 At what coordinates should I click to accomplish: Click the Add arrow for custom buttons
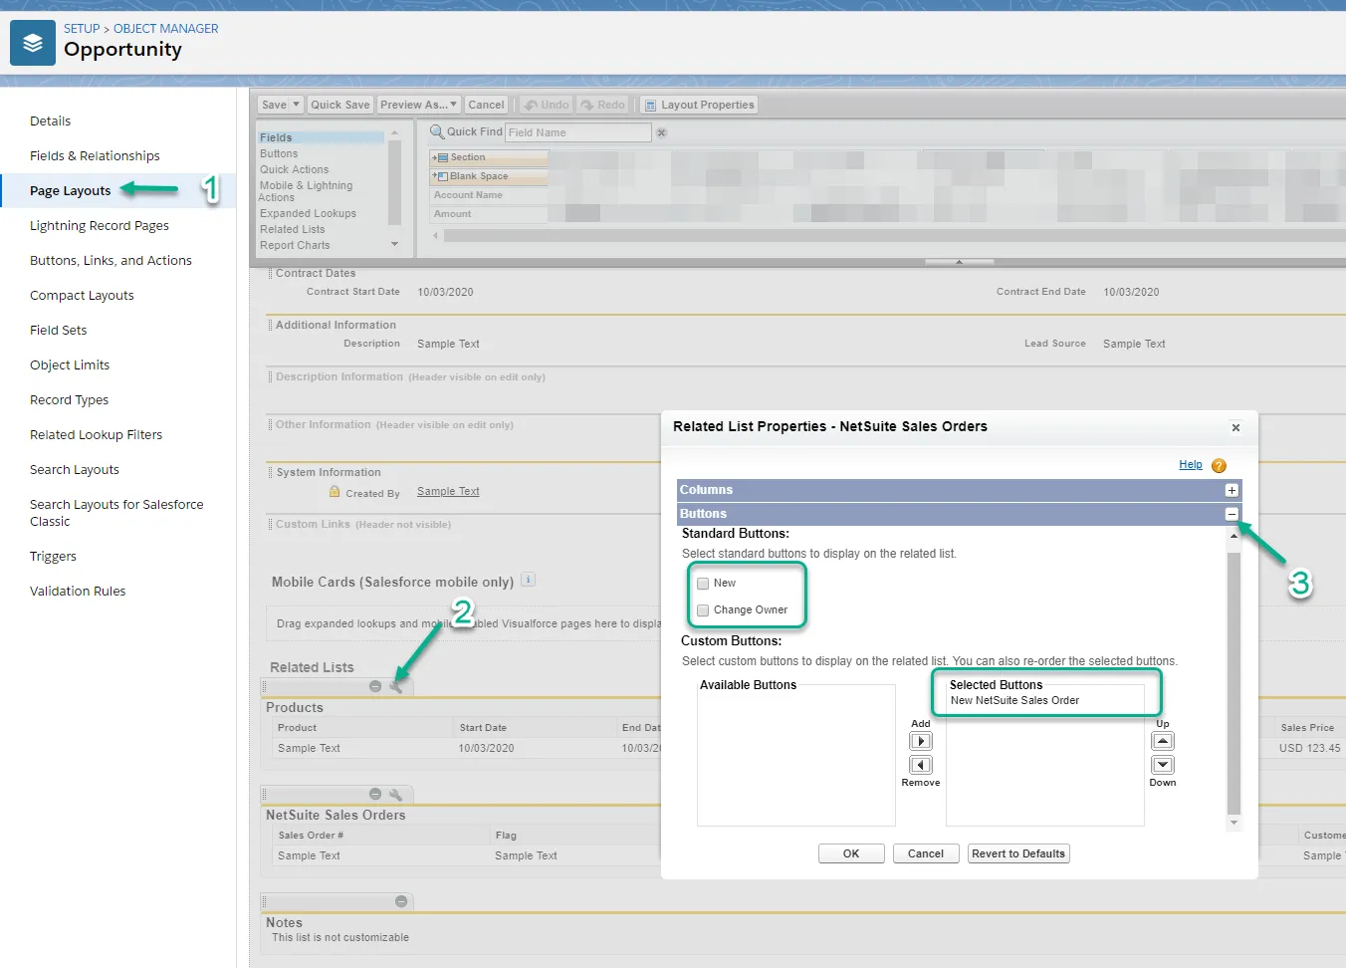tap(921, 741)
